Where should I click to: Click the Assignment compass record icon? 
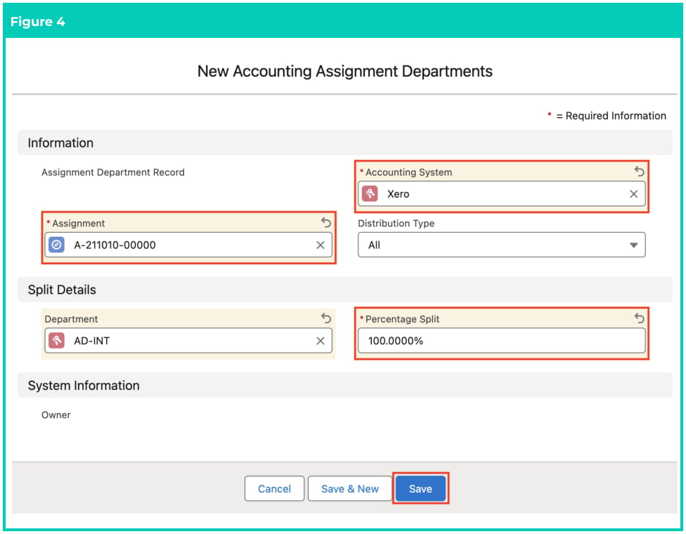tap(57, 245)
